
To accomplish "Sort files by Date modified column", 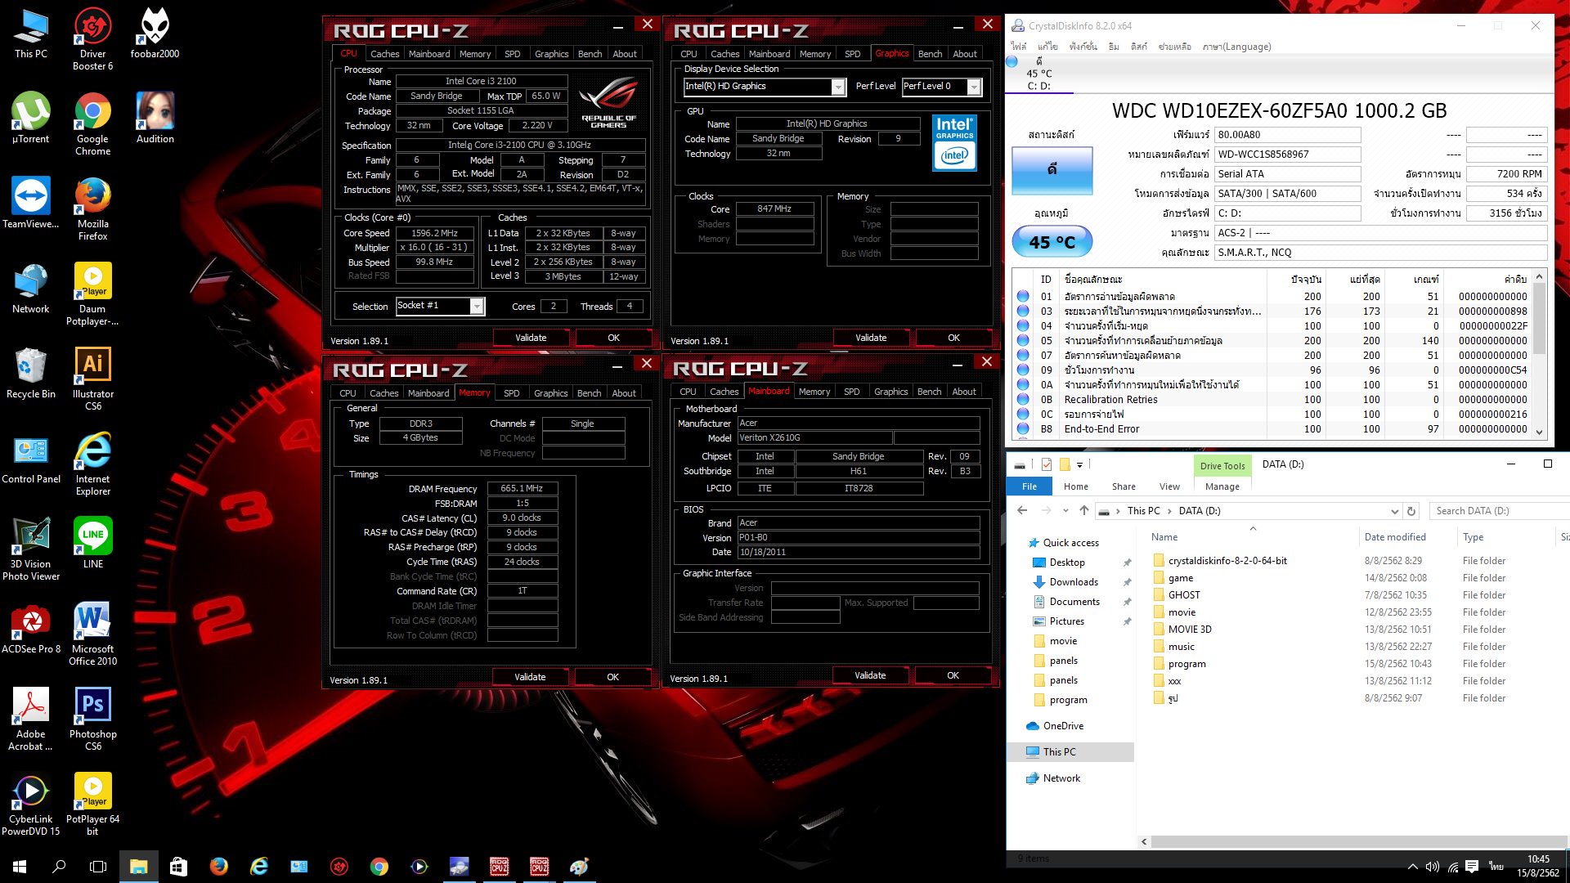I will coord(1395,537).
